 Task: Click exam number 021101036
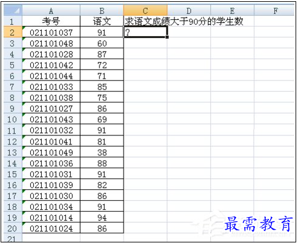click(x=51, y=163)
